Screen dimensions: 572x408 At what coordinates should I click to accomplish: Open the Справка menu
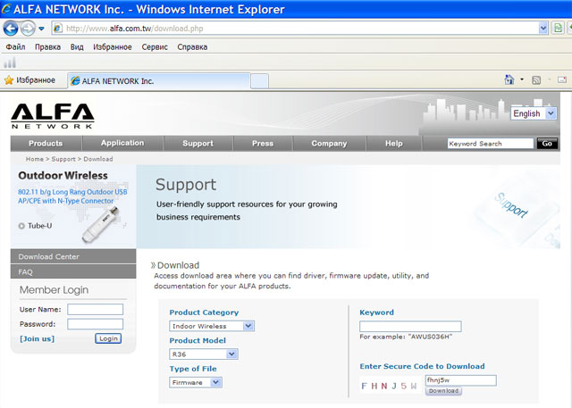pyautogui.click(x=192, y=47)
